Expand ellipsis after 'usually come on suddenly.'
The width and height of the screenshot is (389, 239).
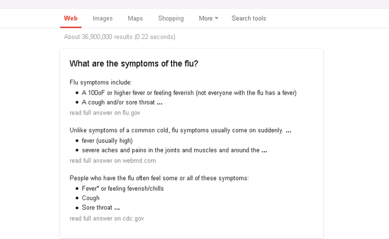(288, 131)
